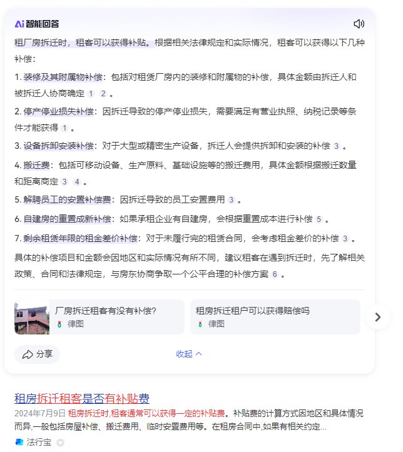Viewport: 403px width, 452px height.
Task: Open card 厂房拆迁租客有没有补偿?
Action: point(99,317)
